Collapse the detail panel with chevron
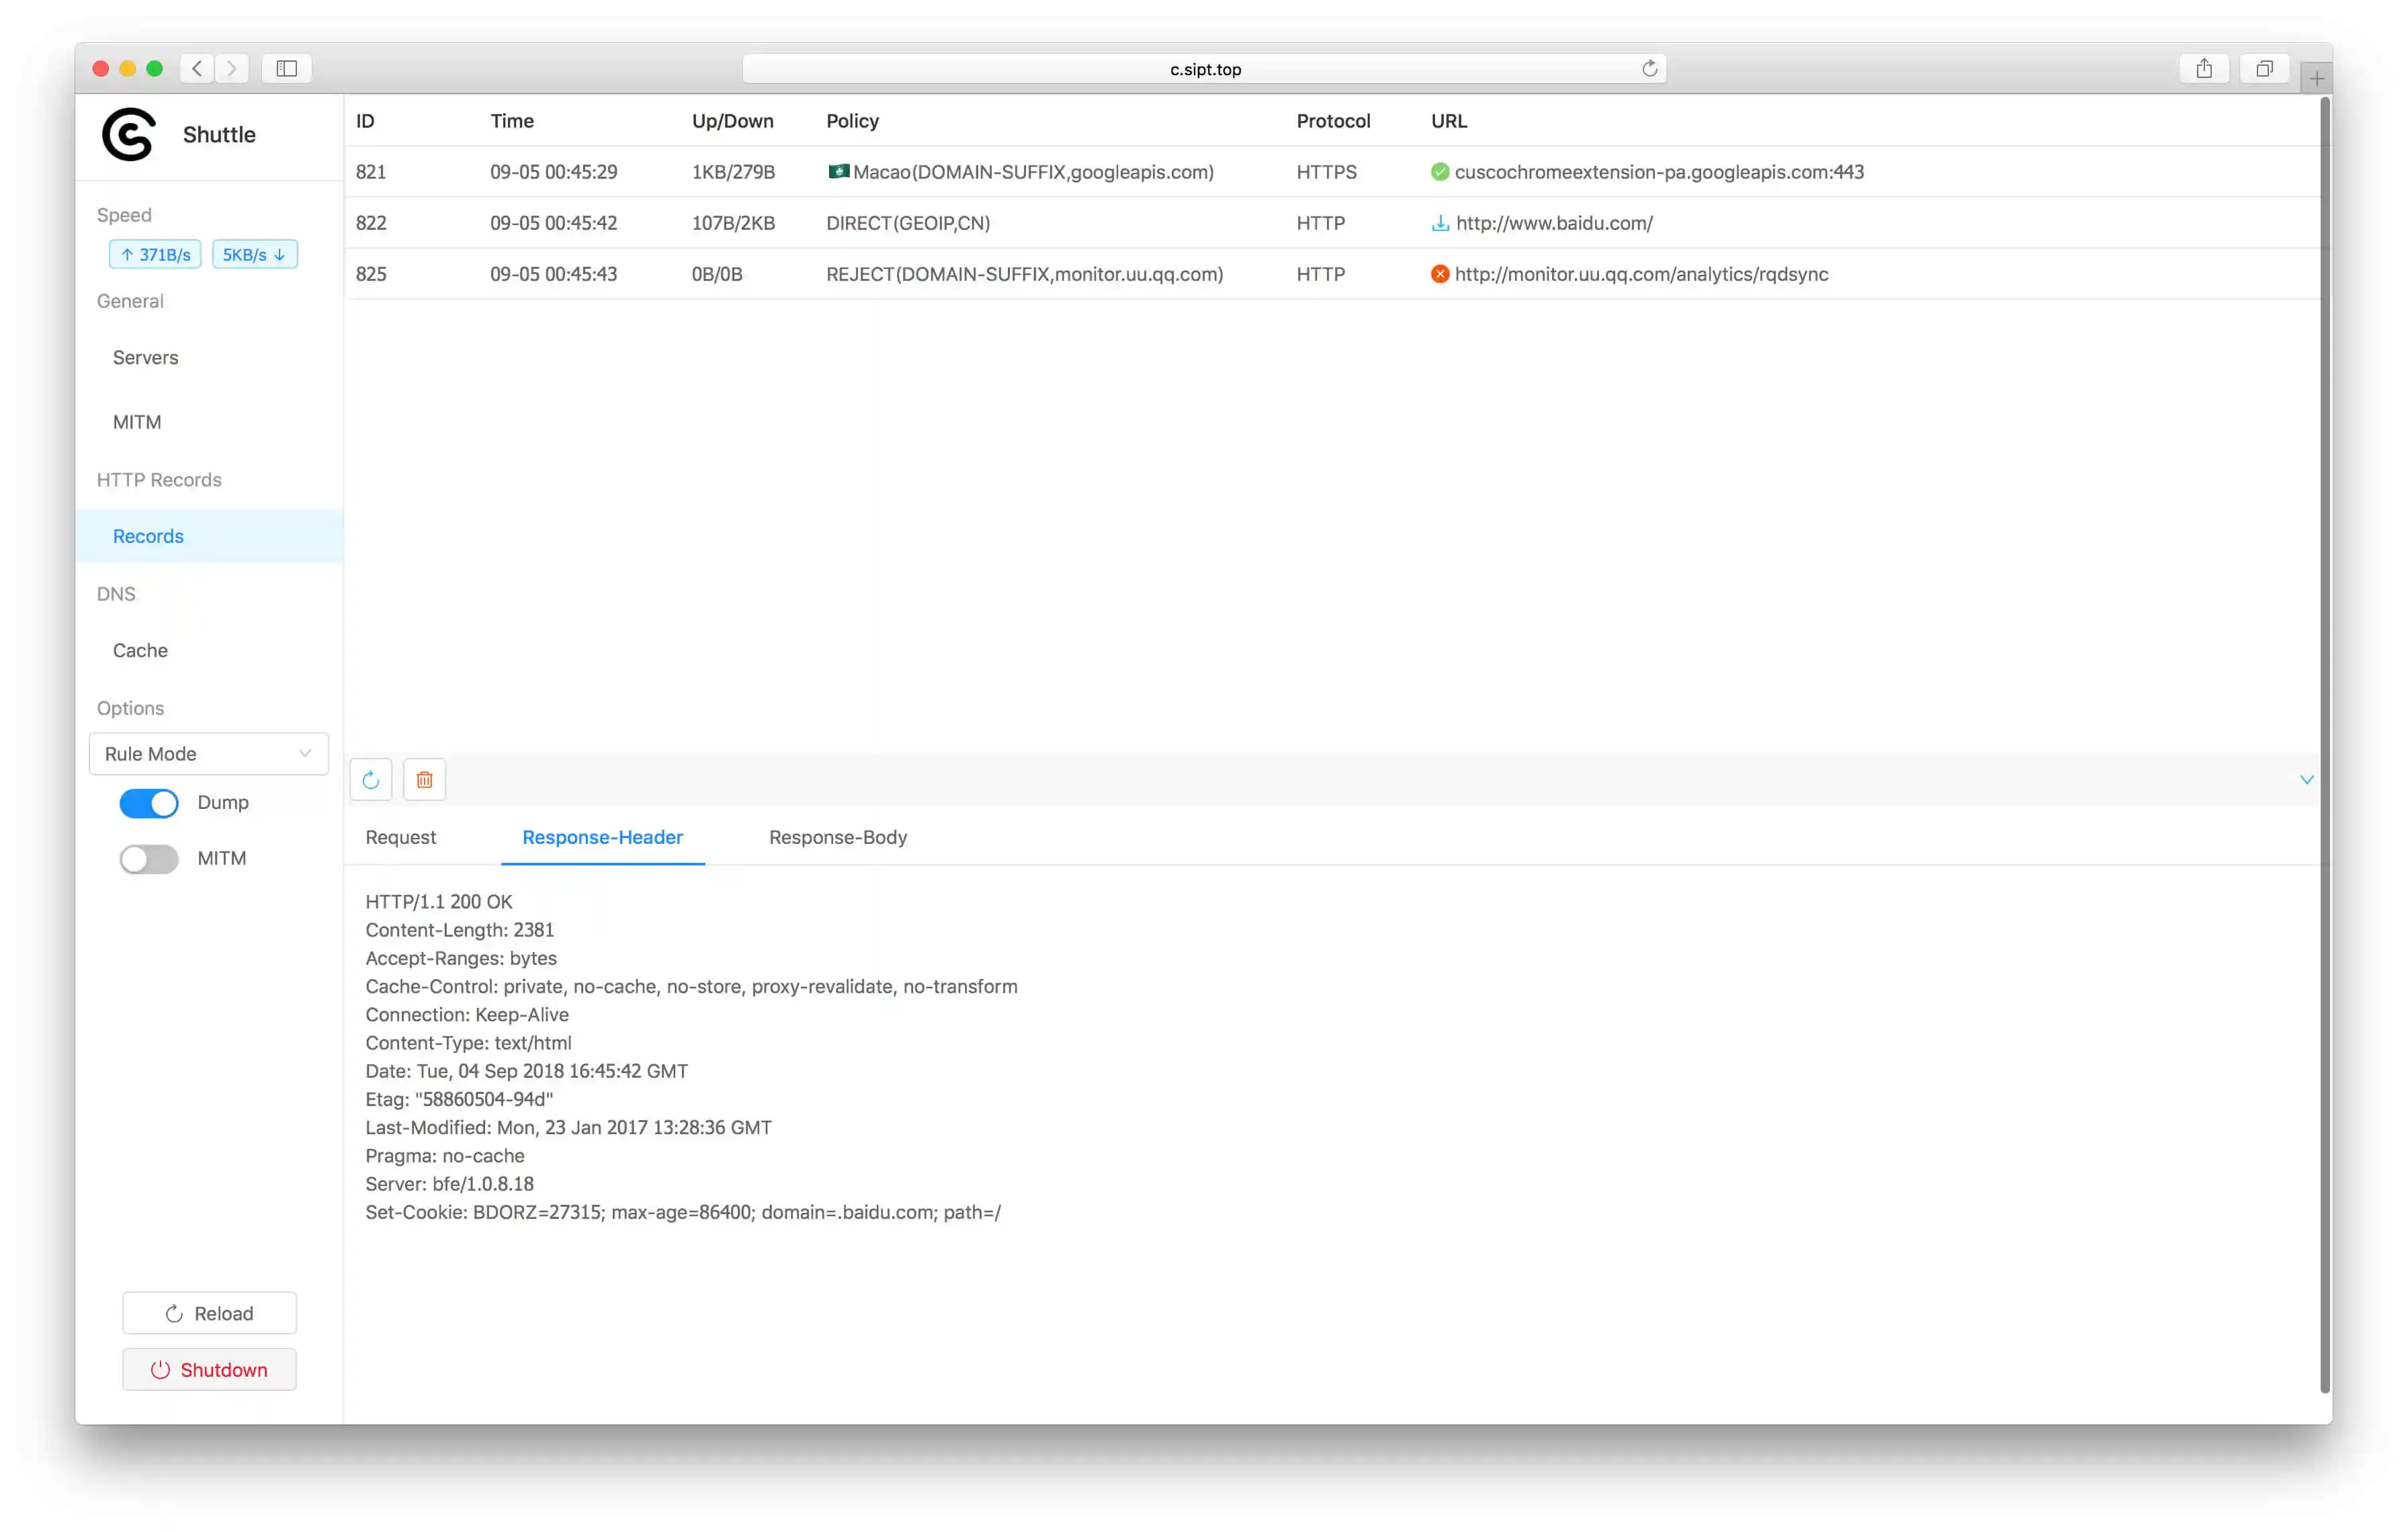Screen dimensions: 2408x1532 (2306, 780)
